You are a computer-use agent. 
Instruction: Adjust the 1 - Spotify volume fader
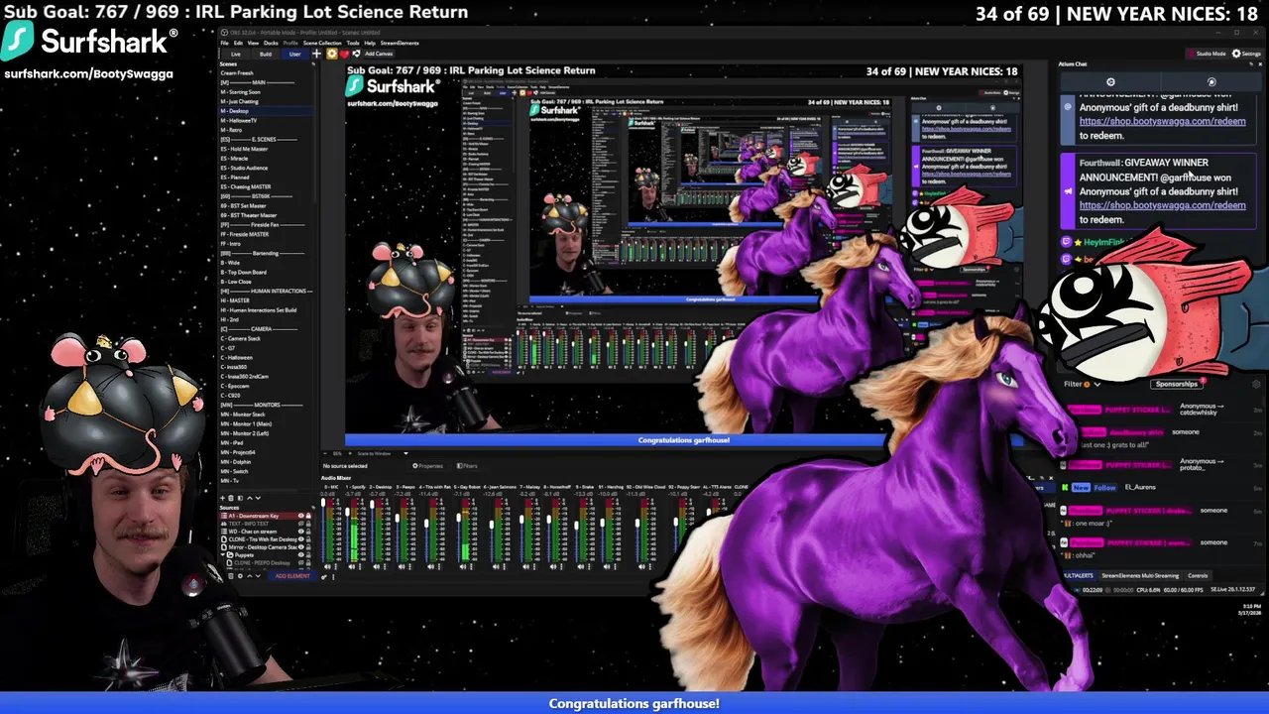(347, 512)
